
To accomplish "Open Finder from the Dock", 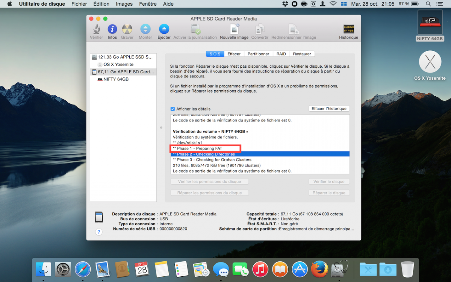I will pyautogui.click(x=43, y=269).
